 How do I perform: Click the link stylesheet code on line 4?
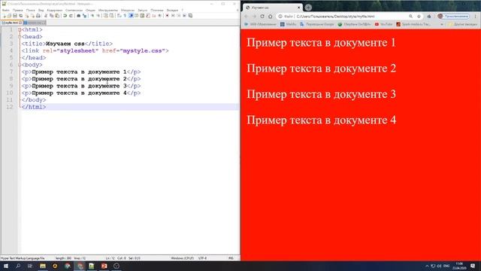pyautogui.click(x=95, y=51)
